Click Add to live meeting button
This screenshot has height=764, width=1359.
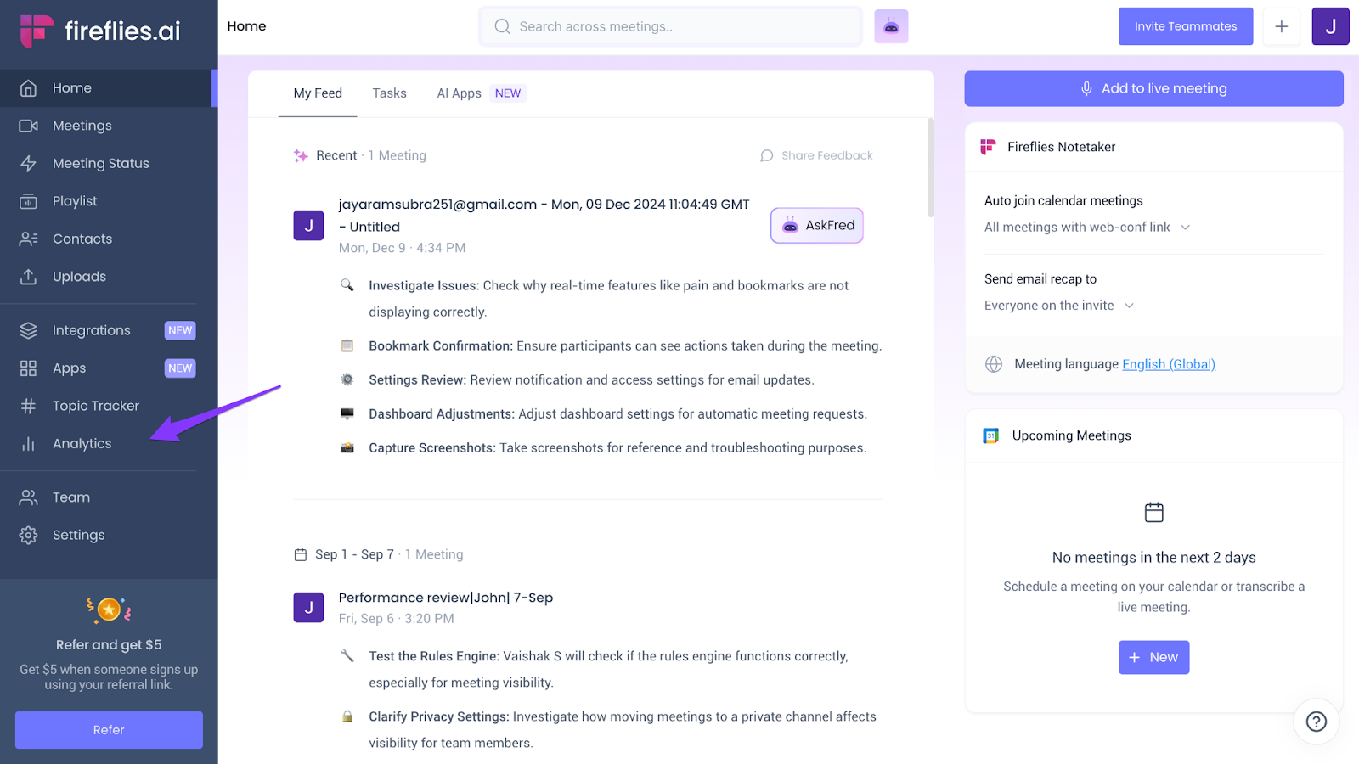tap(1153, 88)
